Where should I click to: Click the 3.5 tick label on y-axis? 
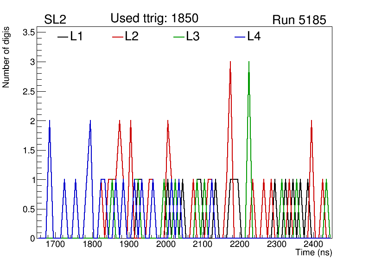28,32
